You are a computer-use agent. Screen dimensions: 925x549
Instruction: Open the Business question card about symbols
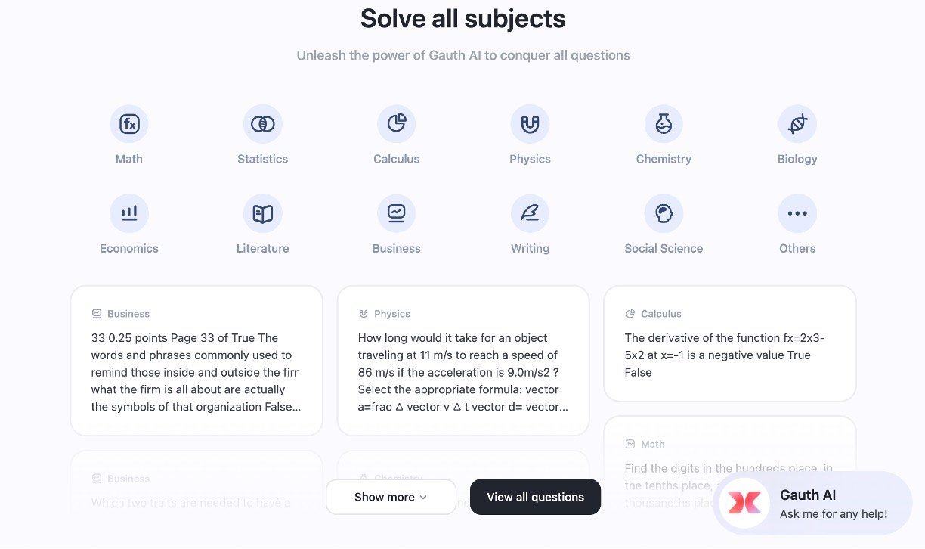coord(196,361)
